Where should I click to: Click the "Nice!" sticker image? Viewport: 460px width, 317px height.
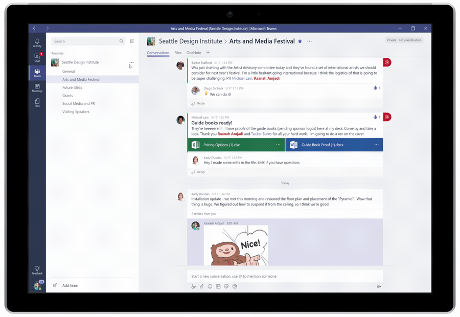236,245
